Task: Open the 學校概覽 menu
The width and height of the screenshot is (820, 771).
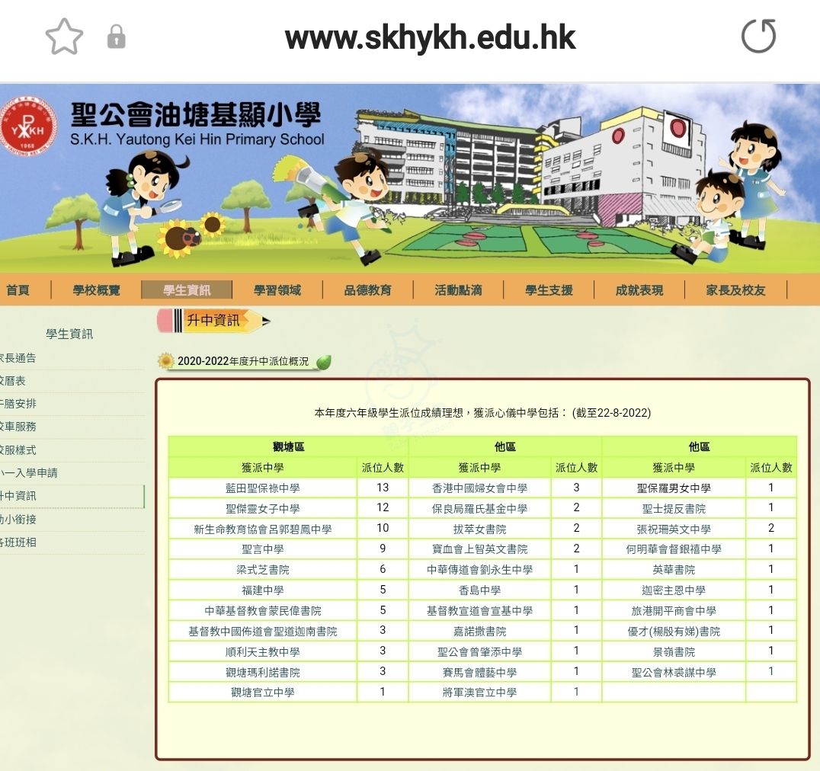Action: pos(96,290)
